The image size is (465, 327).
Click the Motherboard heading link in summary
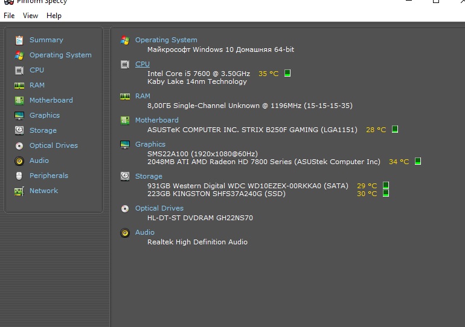point(157,120)
